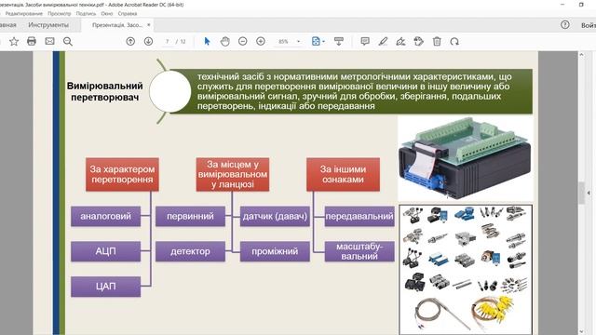Select the highlighter pen tool
Image resolution: width=596 pixels, height=335 pixels.
383,41
